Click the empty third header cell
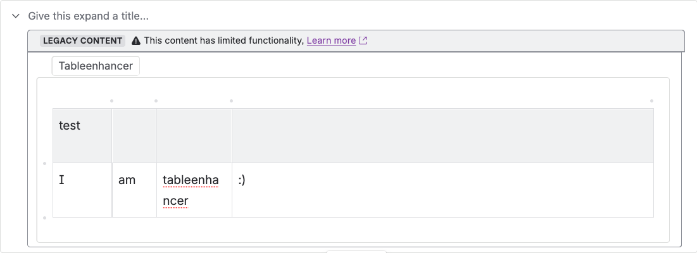 point(194,135)
